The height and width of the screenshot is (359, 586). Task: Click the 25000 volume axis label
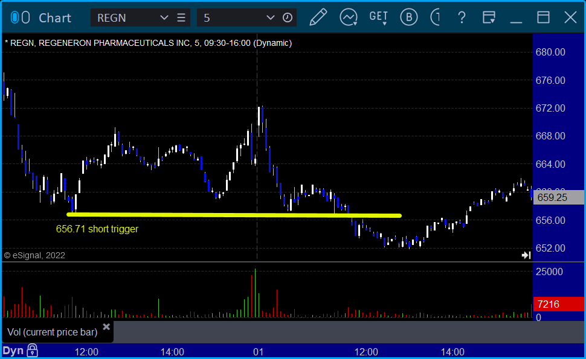549,272
